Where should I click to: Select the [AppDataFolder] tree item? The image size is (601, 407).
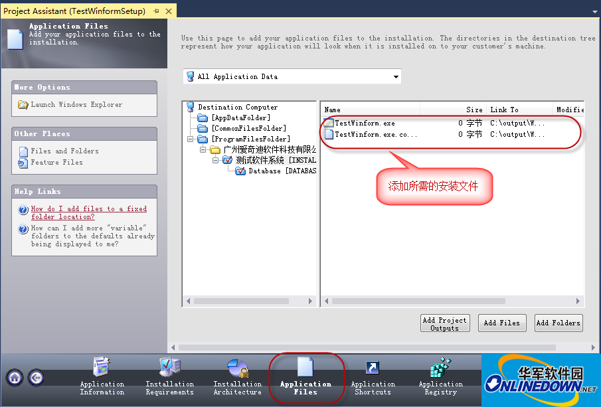pos(241,118)
